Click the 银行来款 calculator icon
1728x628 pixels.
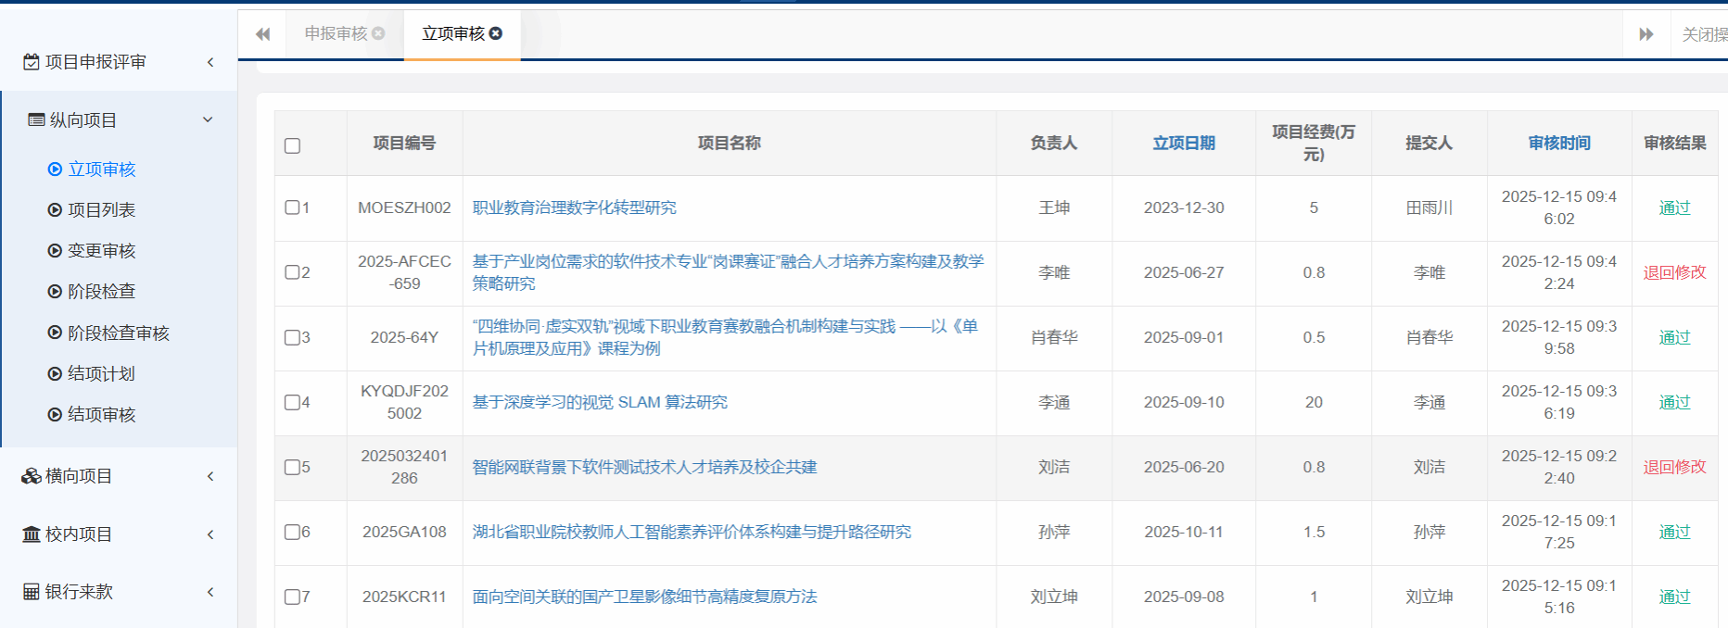click(32, 592)
